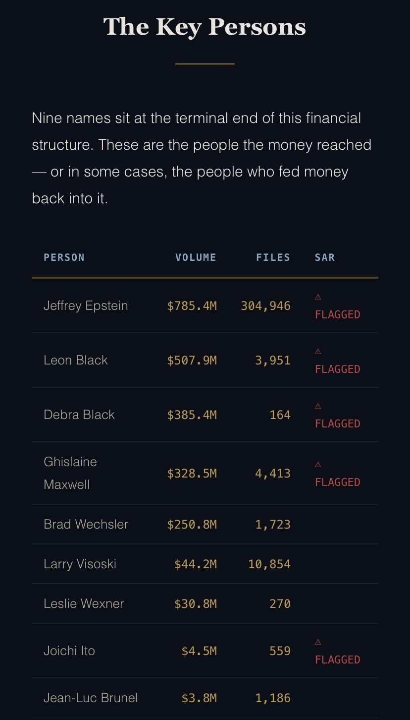Sort by the FILES column header
The height and width of the screenshot is (720, 410).
coord(273,257)
